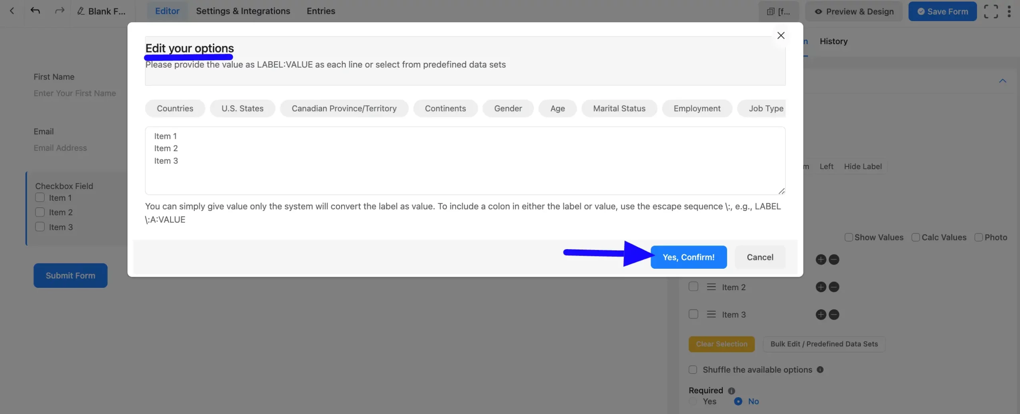Cancel the options dialog
The width and height of the screenshot is (1020, 414).
760,257
